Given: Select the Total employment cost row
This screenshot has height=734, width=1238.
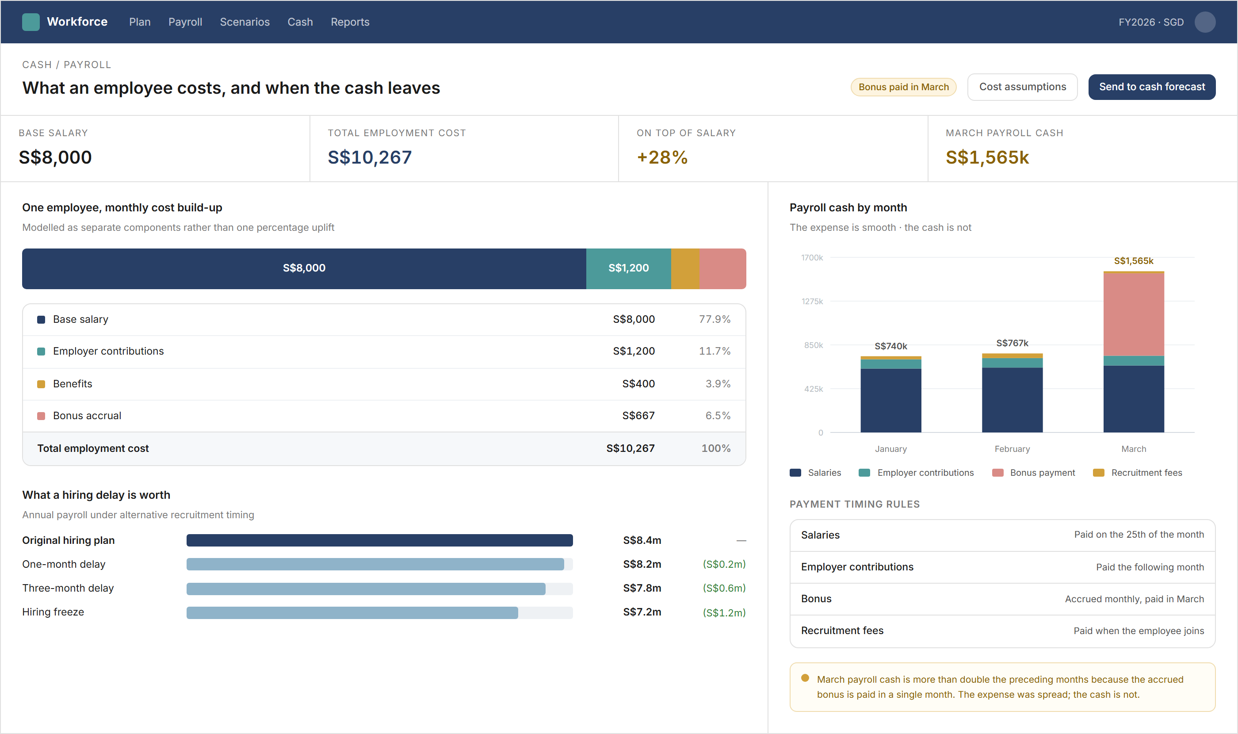Looking at the screenshot, I should [384, 449].
